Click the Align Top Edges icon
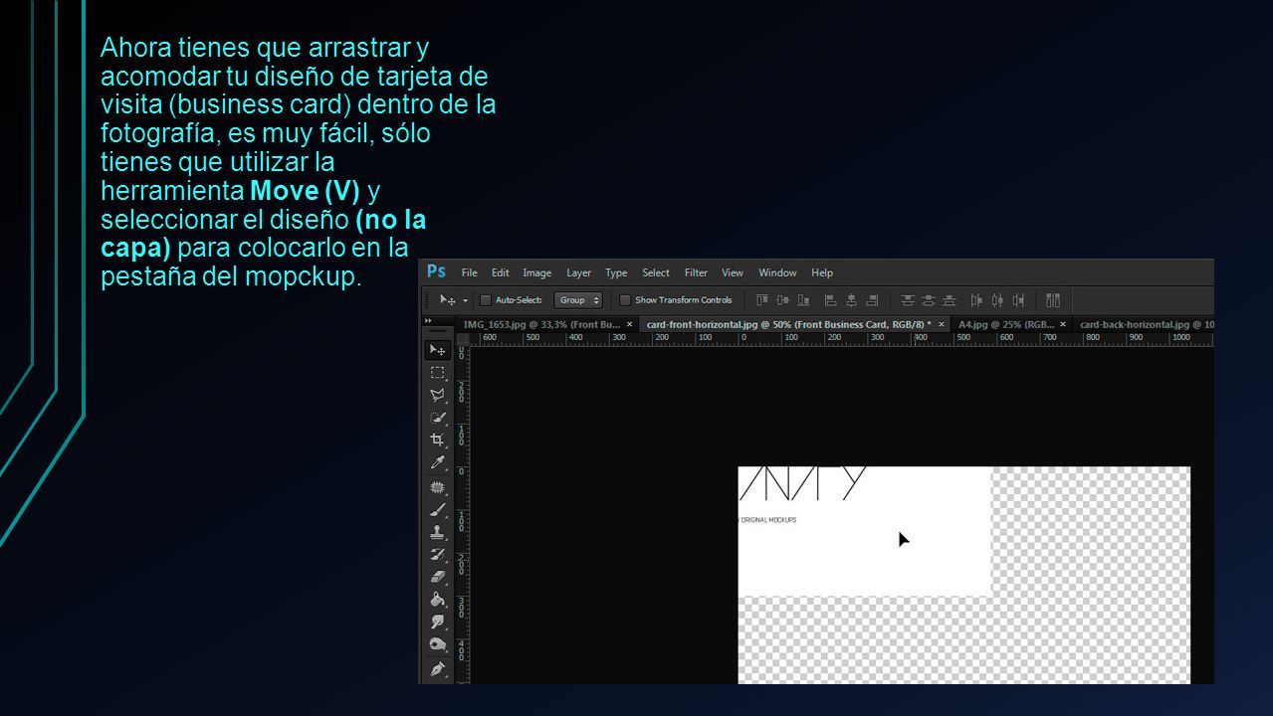Screen dimensions: 1273x716 point(762,299)
